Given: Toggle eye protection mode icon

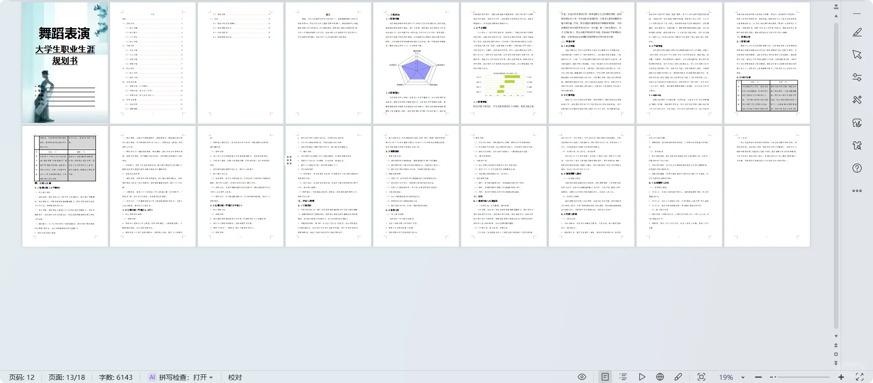Looking at the screenshot, I should pyautogui.click(x=582, y=377).
